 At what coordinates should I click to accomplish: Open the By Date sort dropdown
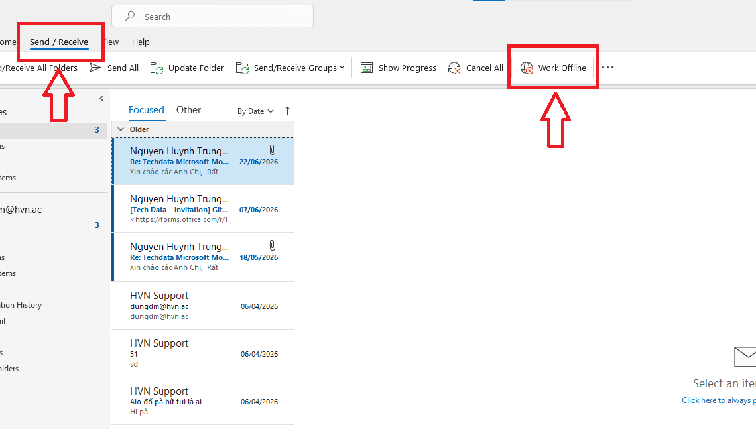[255, 111]
